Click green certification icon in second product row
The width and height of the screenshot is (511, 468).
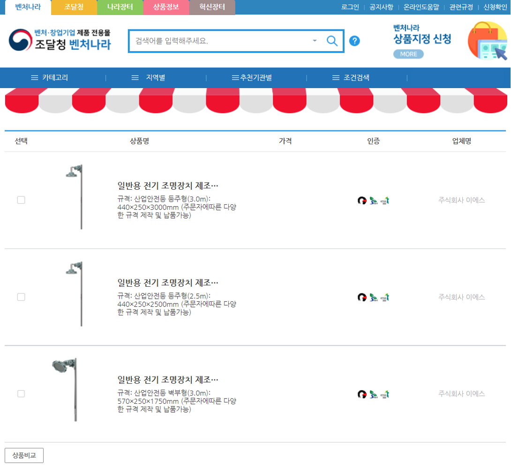(x=374, y=297)
